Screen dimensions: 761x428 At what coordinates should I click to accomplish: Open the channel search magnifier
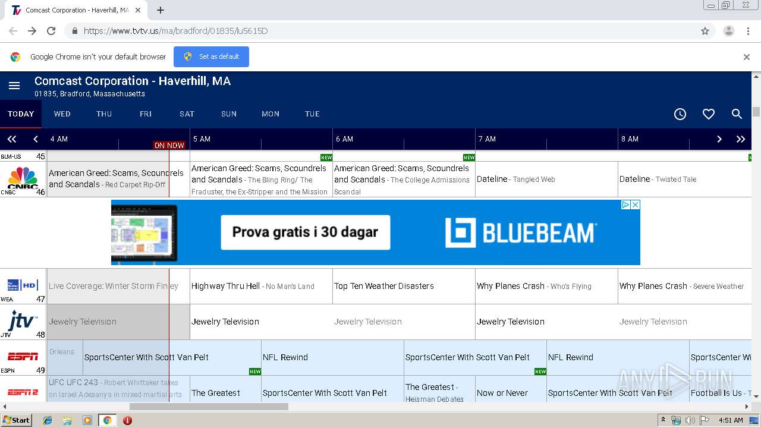(x=737, y=114)
